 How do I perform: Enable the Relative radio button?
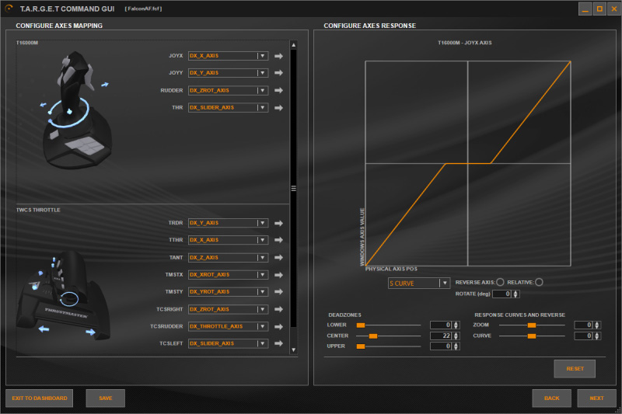pyautogui.click(x=539, y=282)
